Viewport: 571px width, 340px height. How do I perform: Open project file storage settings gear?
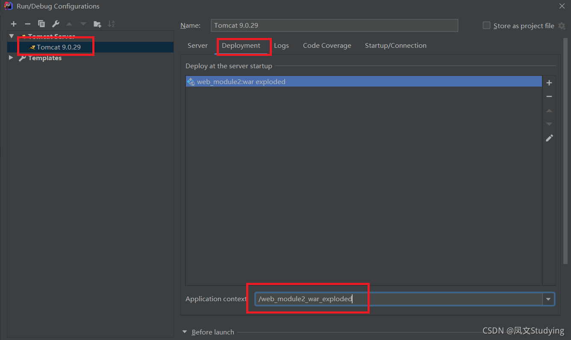click(562, 26)
